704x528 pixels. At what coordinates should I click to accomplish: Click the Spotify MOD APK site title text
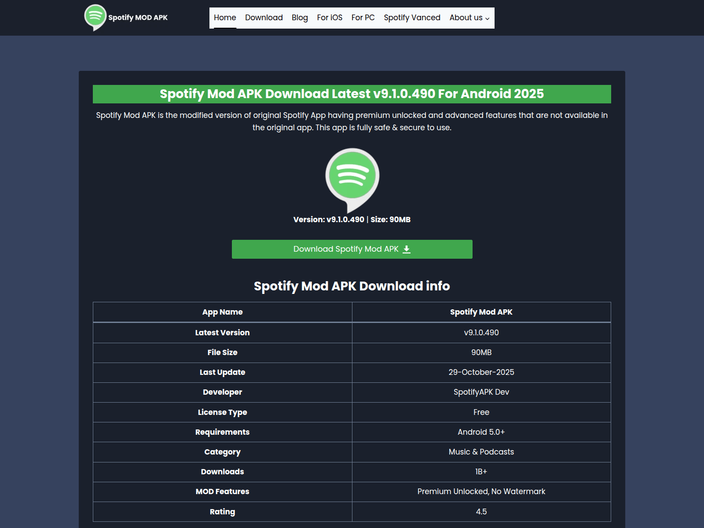coord(138,18)
